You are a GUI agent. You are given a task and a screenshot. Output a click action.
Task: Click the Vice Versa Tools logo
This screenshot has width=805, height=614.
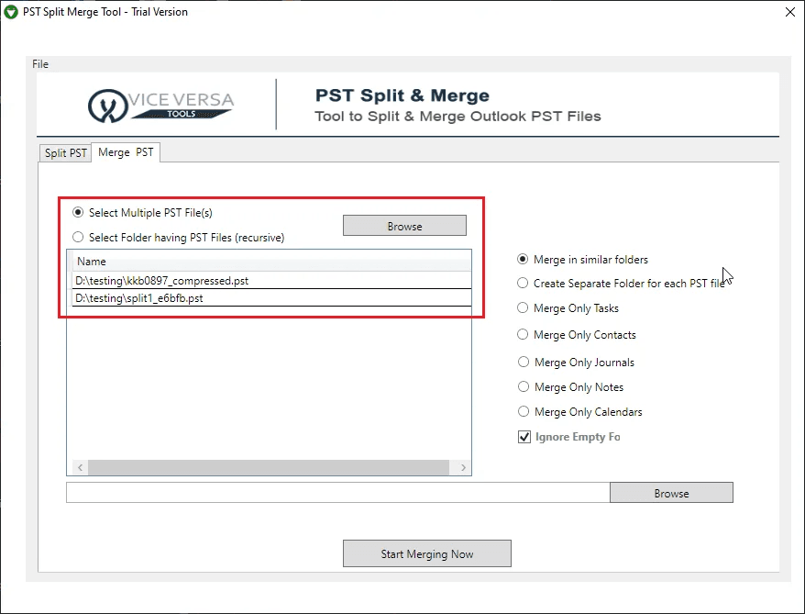point(160,106)
